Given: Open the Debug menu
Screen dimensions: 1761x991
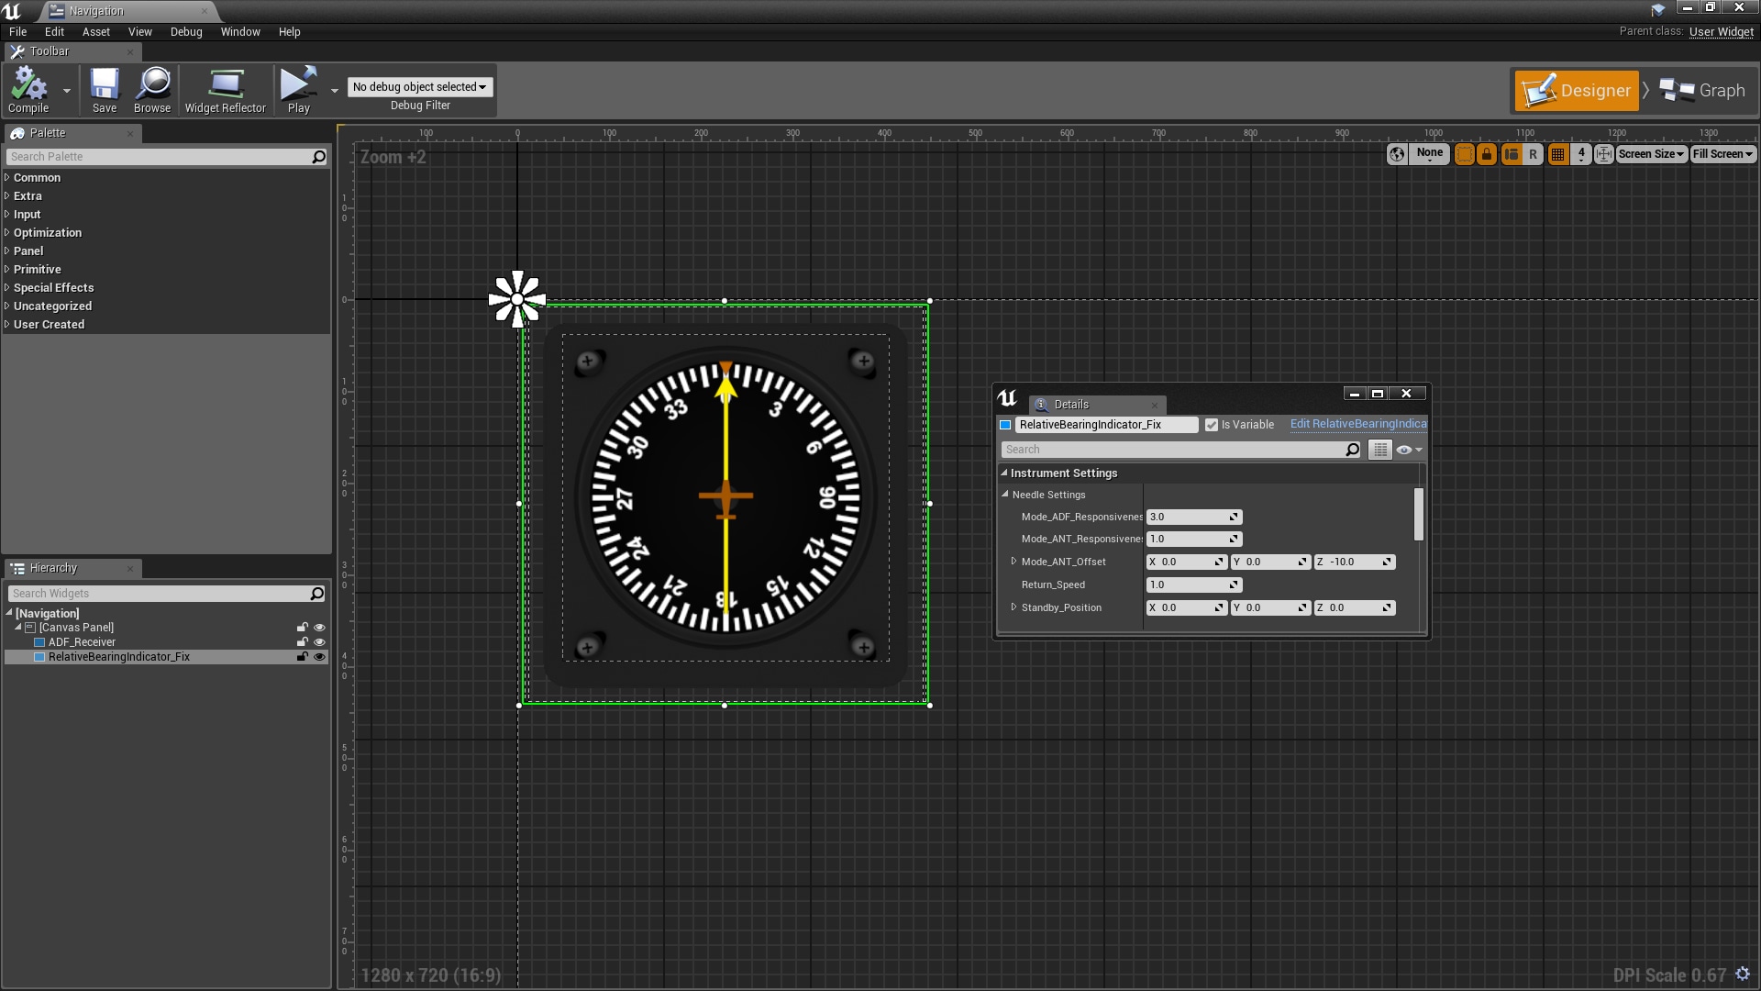Looking at the screenshot, I should click(x=186, y=31).
